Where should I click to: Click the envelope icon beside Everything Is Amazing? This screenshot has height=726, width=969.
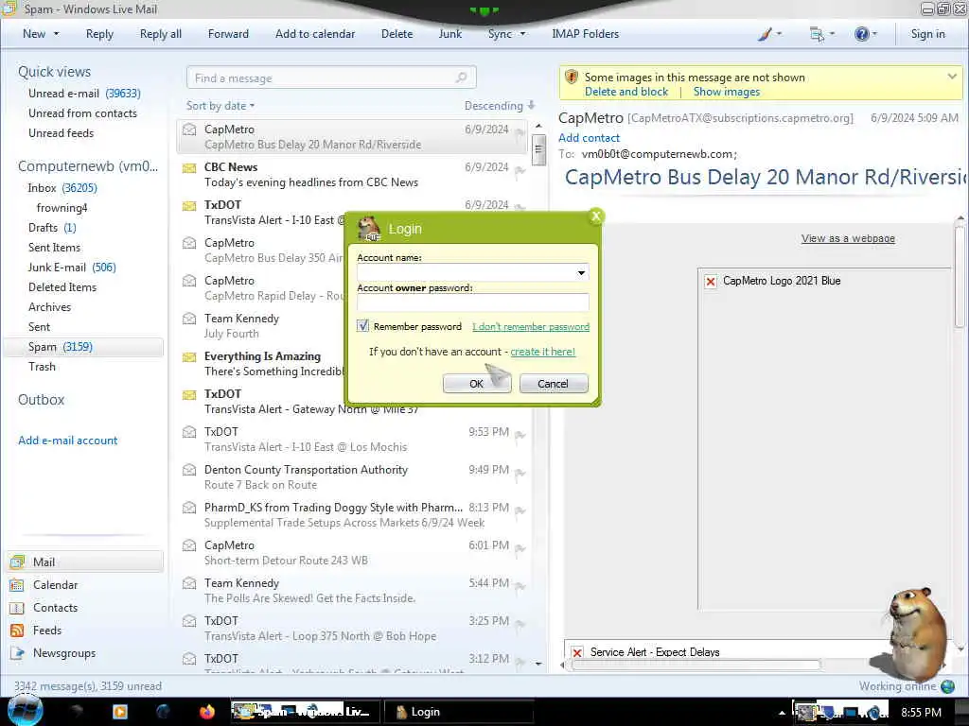point(189,356)
